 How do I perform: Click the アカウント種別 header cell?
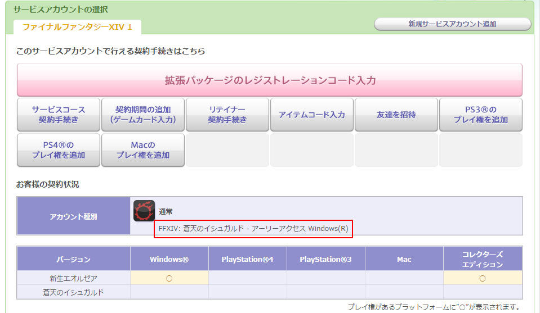tap(73, 216)
